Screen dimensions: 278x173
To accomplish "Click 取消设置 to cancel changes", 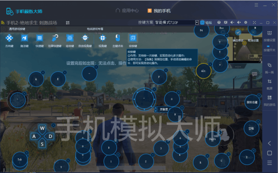I will (x=253, y=41).
